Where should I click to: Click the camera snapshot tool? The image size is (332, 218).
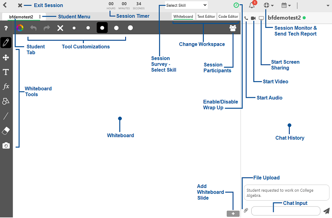[6, 146]
